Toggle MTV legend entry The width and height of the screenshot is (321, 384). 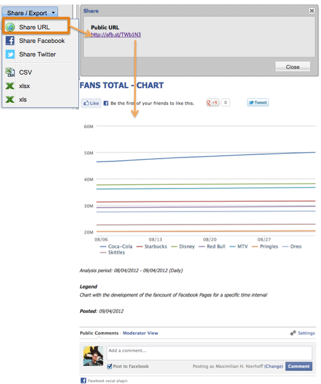click(239, 246)
